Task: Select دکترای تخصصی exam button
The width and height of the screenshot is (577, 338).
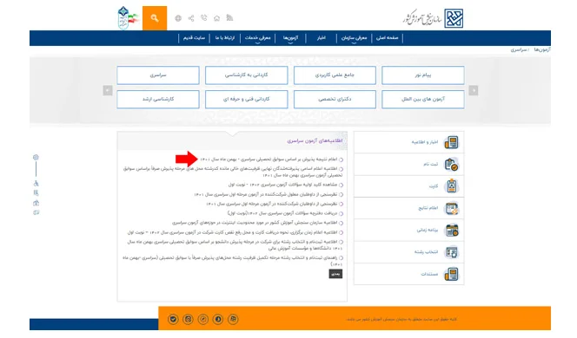Action: [335, 100]
